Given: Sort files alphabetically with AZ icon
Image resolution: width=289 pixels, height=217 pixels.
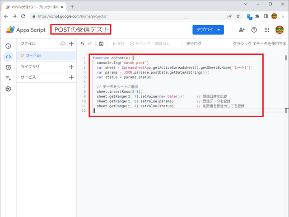Looking at the screenshot, I should click(63, 44).
